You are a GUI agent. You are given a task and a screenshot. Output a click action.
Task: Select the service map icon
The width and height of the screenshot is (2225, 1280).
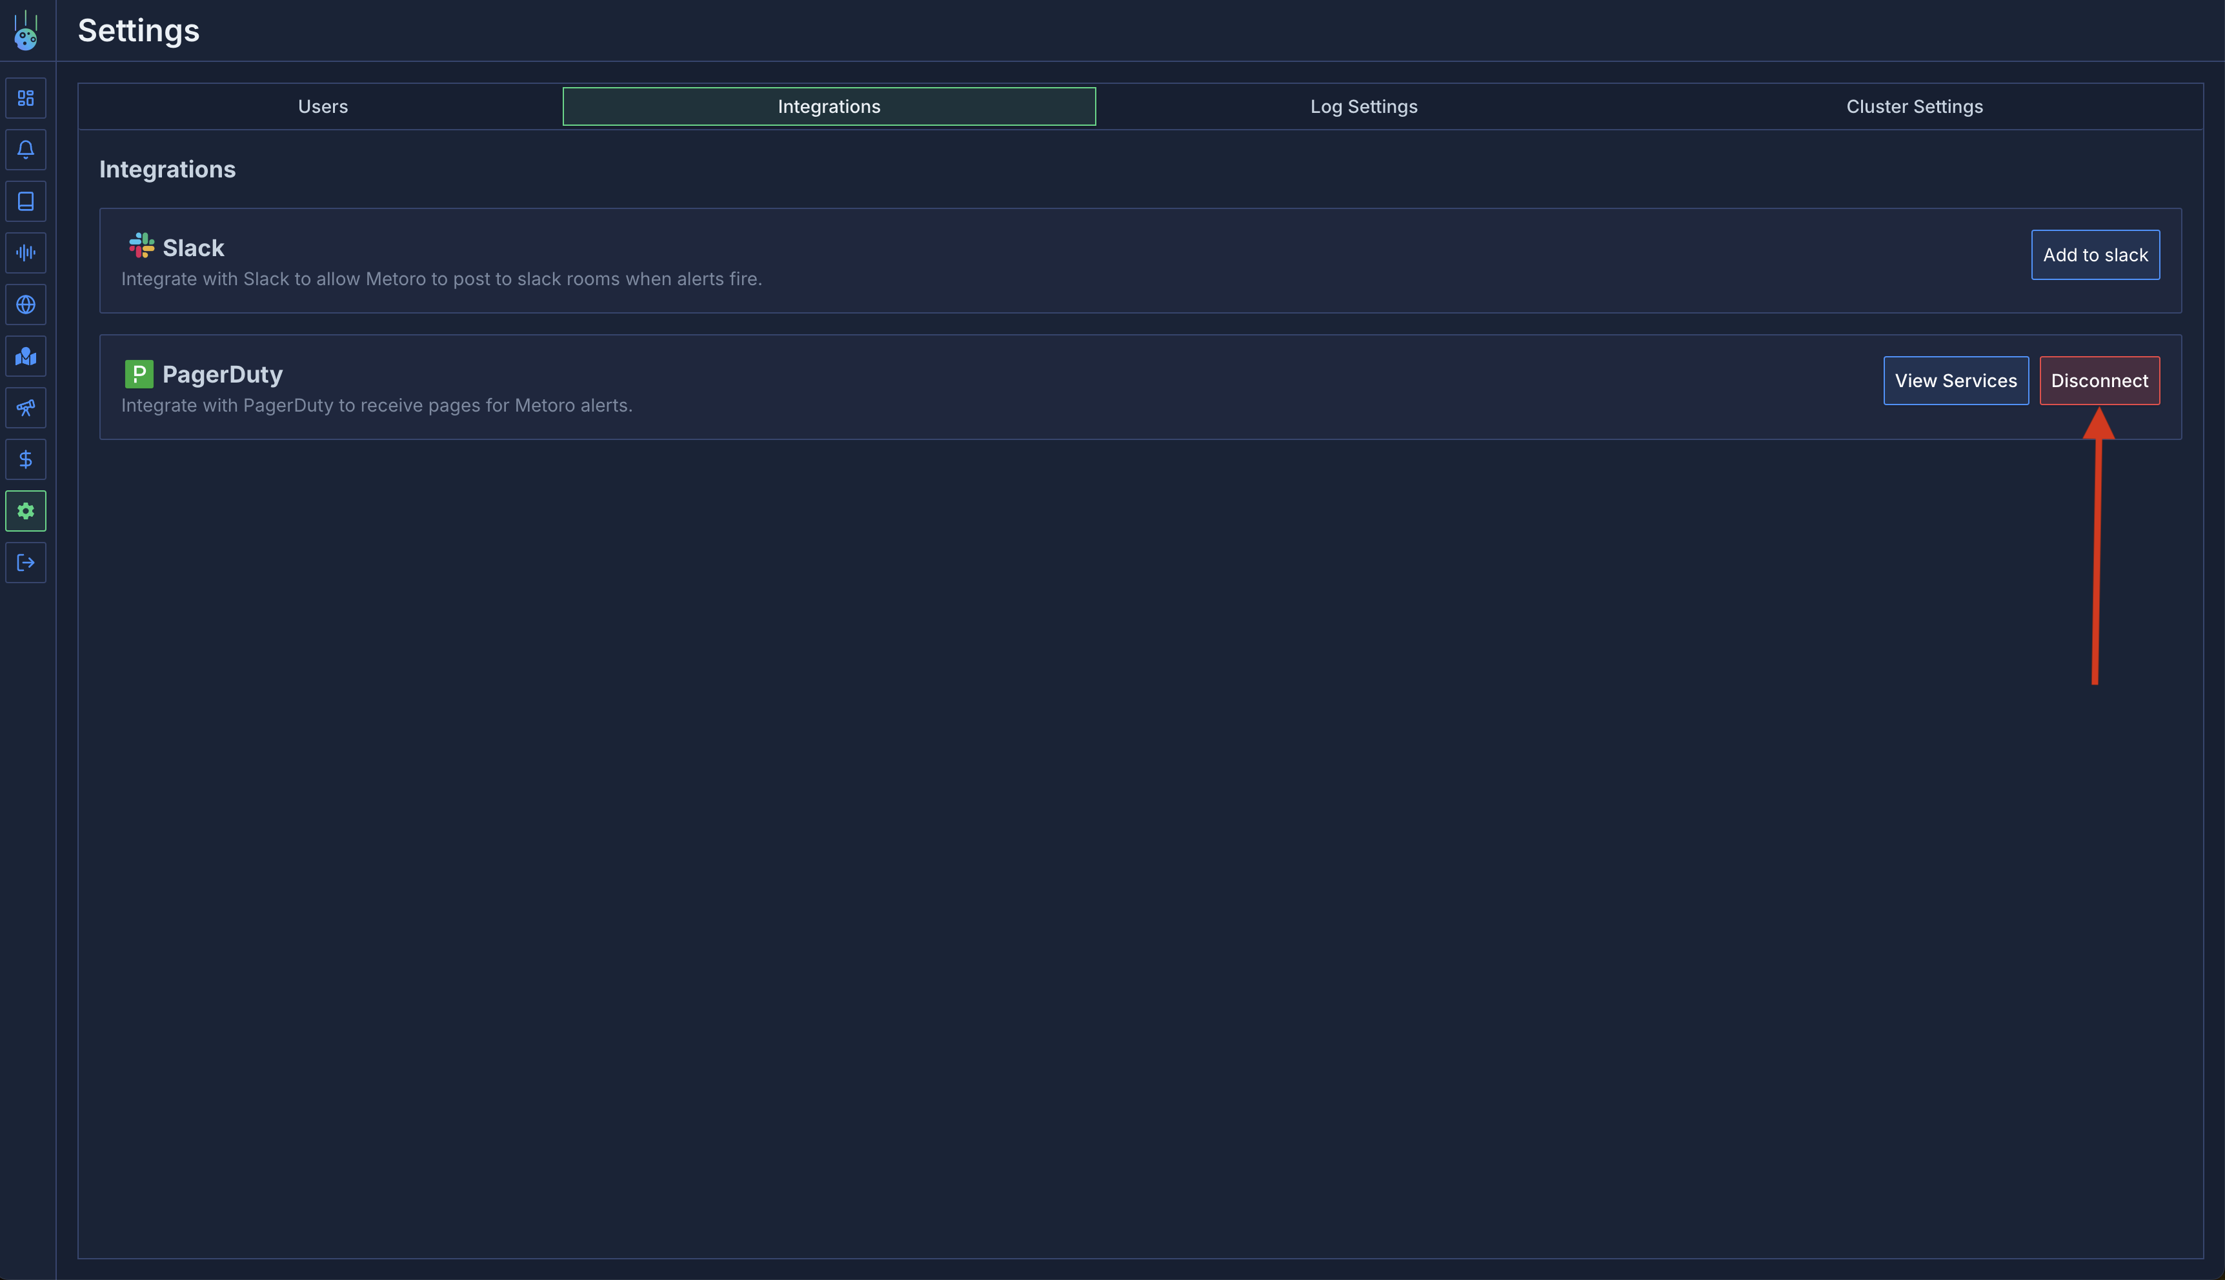(26, 356)
